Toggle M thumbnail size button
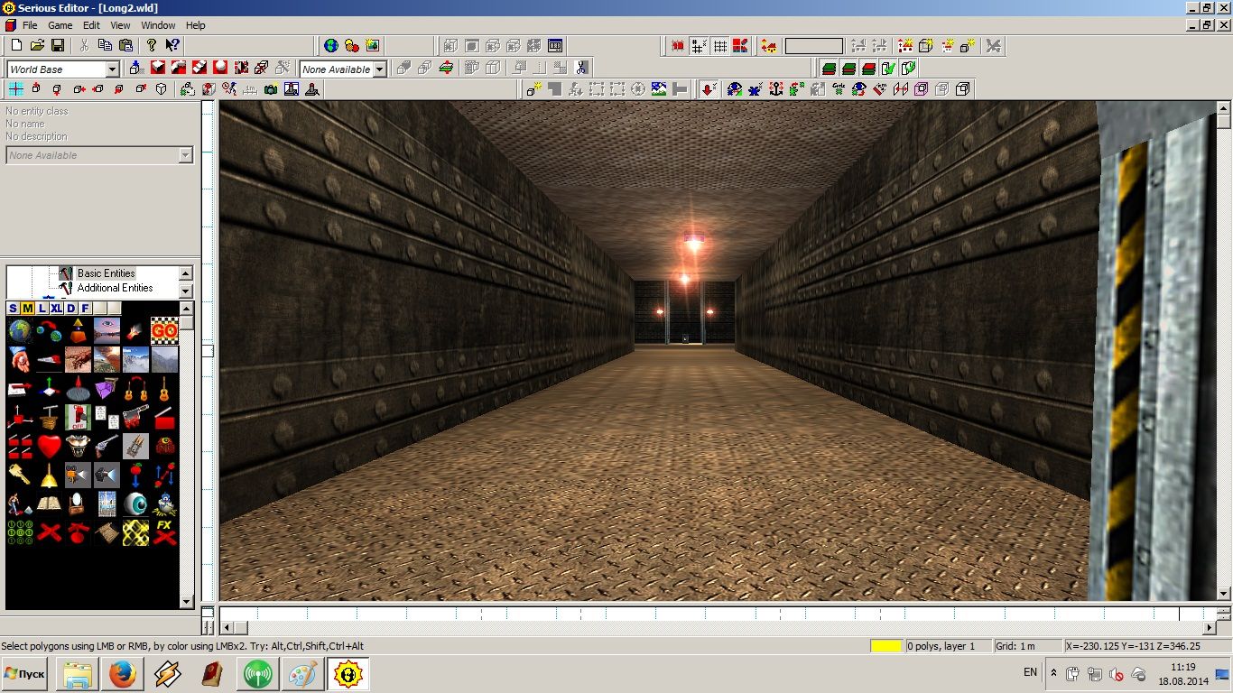This screenshot has width=1233, height=693. pyautogui.click(x=28, y=309)
